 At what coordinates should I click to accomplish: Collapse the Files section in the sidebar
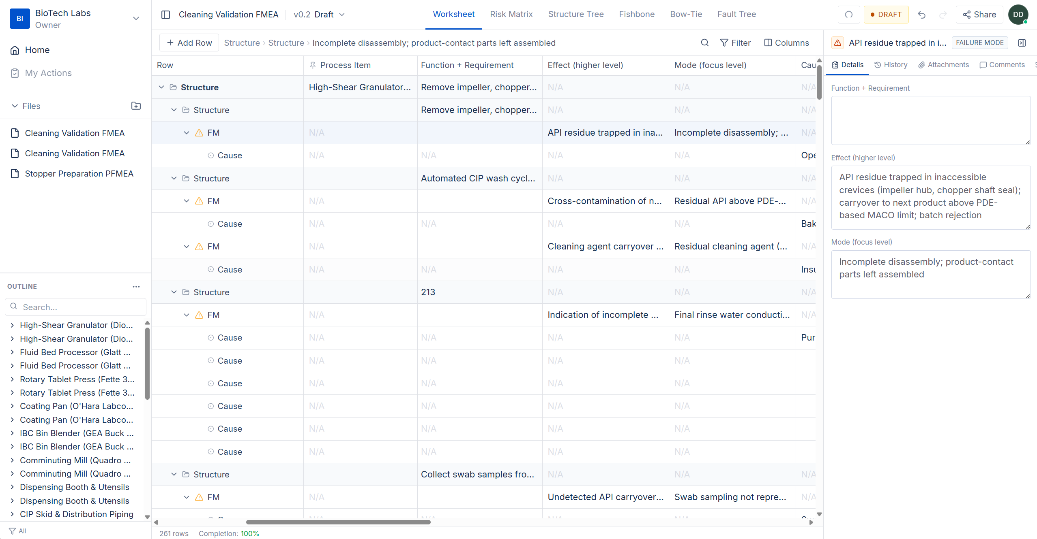(15, 106)
